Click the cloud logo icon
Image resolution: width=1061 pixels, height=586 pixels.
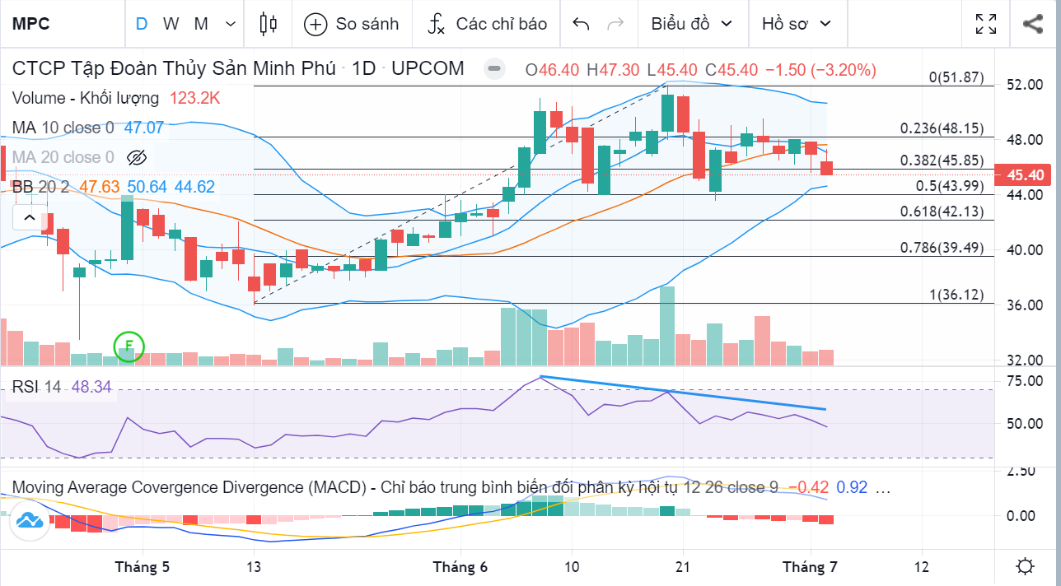29,520
